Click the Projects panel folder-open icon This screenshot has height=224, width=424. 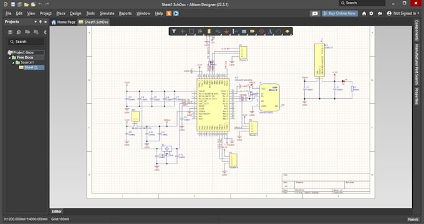[x=27, y=32]
